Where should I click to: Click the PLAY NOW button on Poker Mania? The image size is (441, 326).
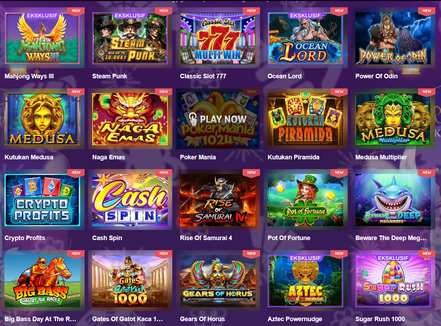tap(218, 119)
